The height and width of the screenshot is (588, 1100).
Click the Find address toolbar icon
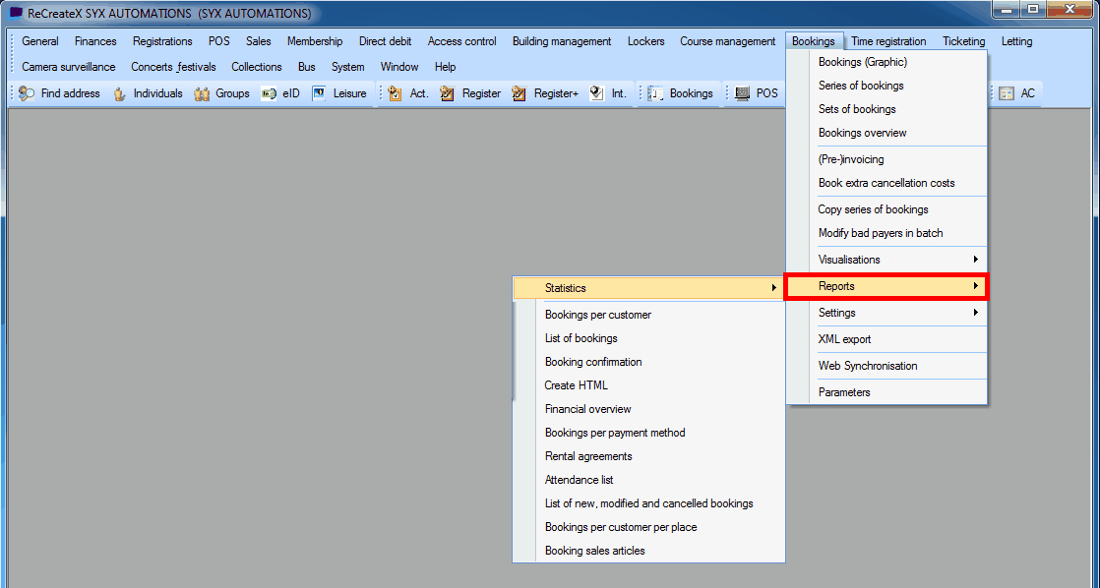(27, 93)
